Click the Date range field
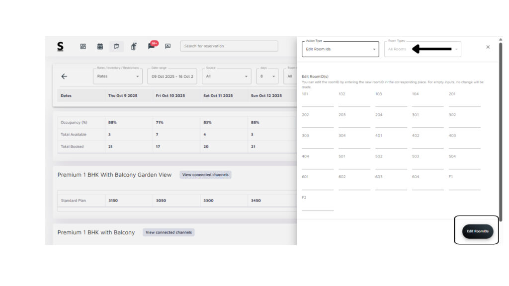This screenshot has height=286, width=509. (172, 76)
